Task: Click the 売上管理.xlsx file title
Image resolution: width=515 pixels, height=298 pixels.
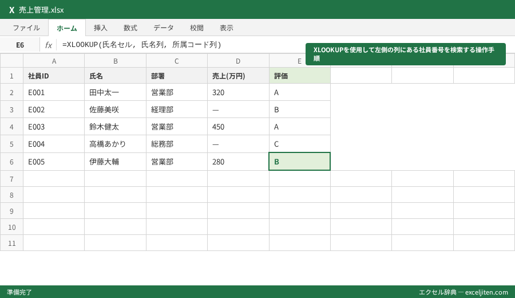Action: click(x=41, y=10)
